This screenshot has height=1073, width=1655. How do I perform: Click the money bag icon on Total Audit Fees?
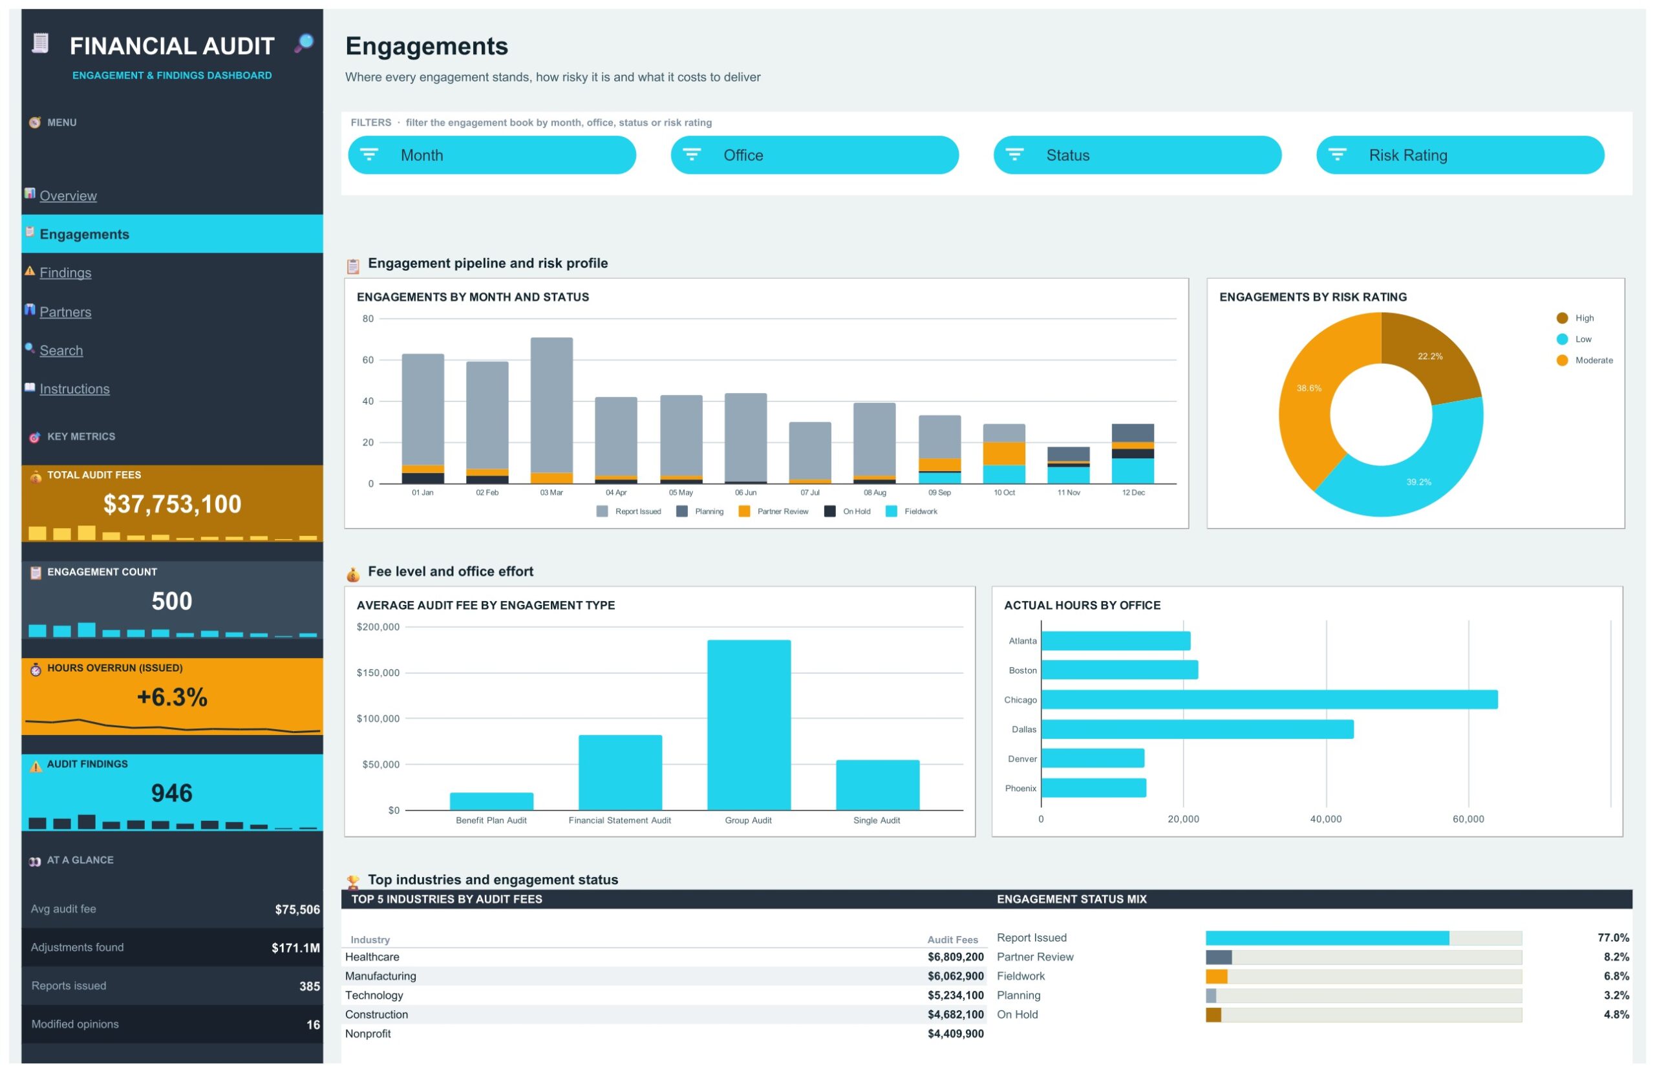click(x=36, y=476)
